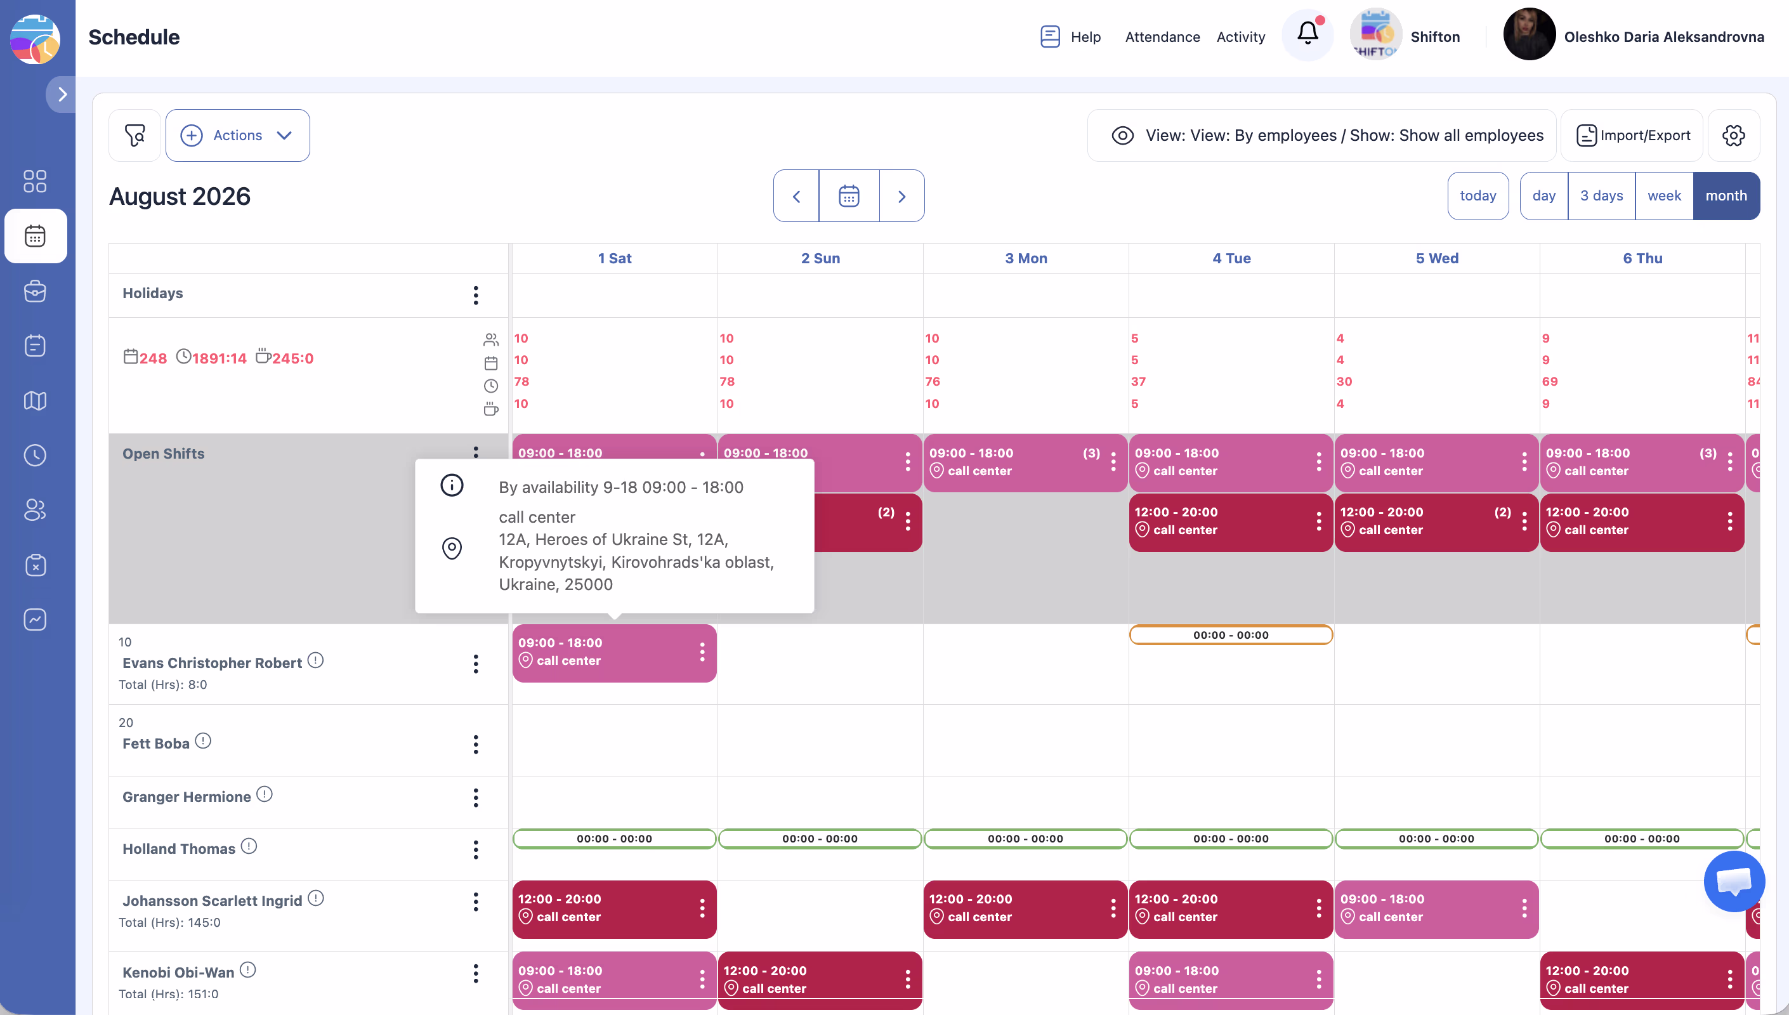The image size is (1789, 1015).
Task: Switch to 3 days view
Action: click(1601, 196)
